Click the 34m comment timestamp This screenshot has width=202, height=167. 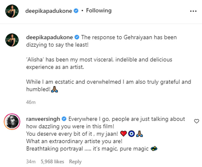pyautogui.click(x=30, y=162)
